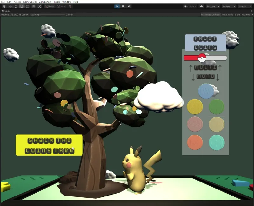Select the green coin
This screenshot has width=254, height=206.
[217, 106]
